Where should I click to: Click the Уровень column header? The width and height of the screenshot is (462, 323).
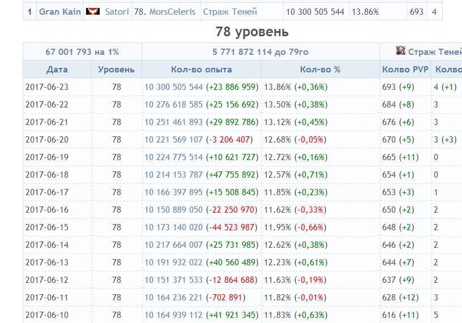pyautogui.click(x=116, y=70)
